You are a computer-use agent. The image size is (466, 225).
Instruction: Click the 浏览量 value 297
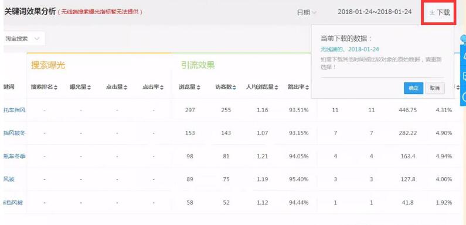pos(190,110)
